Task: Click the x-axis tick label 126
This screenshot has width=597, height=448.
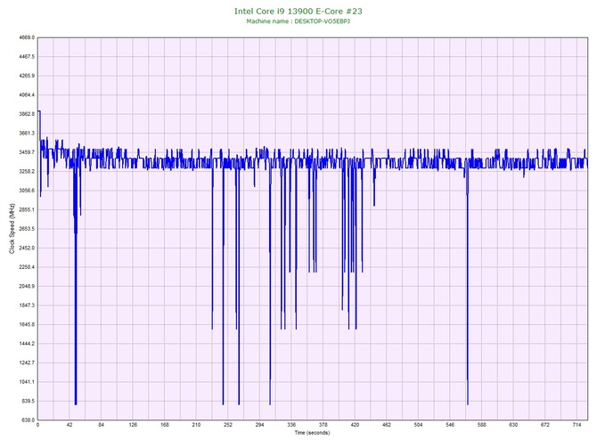Action: coord(133,425)
